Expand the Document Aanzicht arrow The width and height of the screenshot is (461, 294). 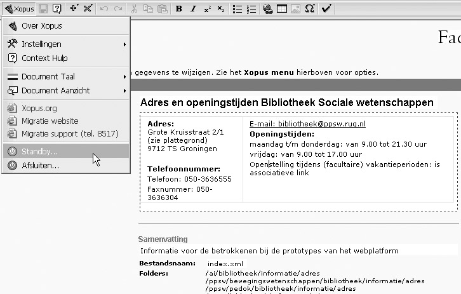[x=124, y=91]
